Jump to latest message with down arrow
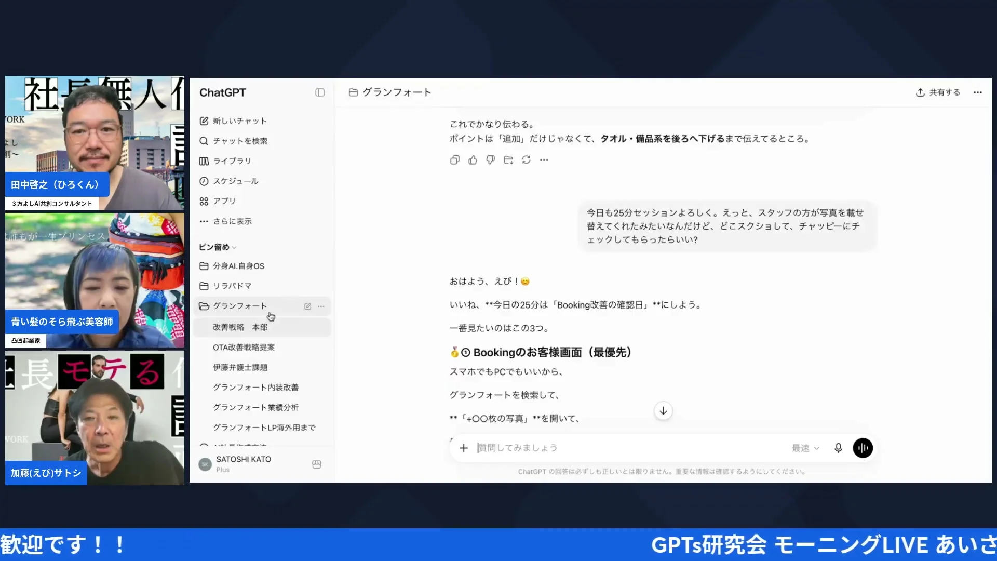 (x=663, y=411)
